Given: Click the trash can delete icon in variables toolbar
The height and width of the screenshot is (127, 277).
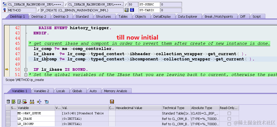Looking at the screenshot, I should point(8,101).
